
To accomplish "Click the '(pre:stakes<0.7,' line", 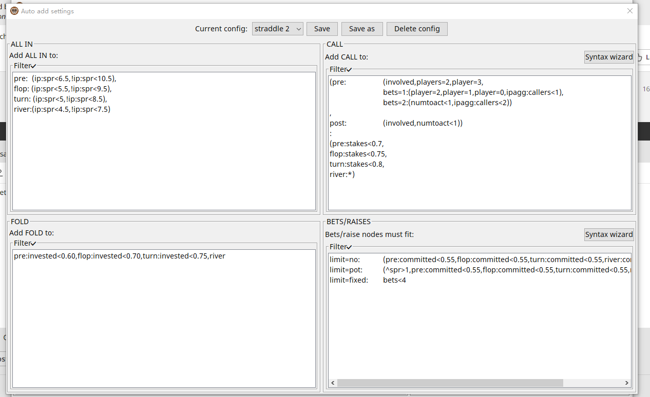I will click(357, 144).
